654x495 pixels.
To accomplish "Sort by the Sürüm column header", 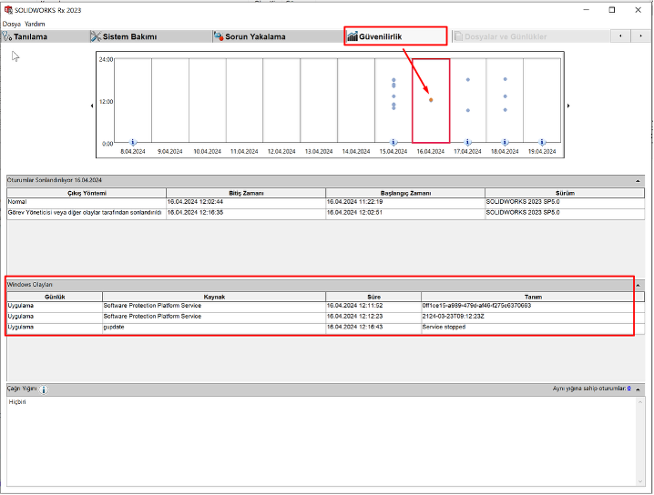I will [565, 193].
